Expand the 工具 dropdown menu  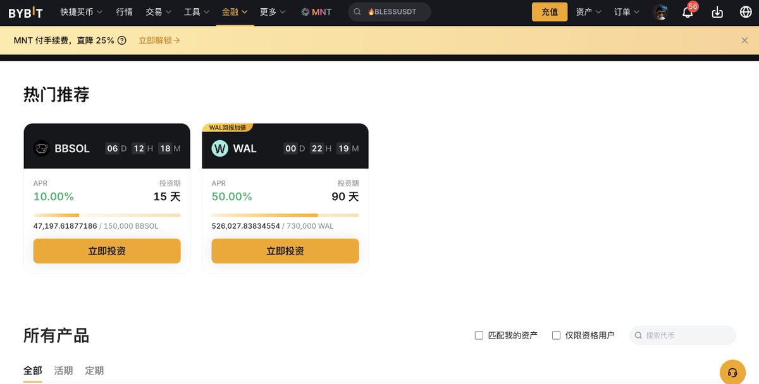197,12
